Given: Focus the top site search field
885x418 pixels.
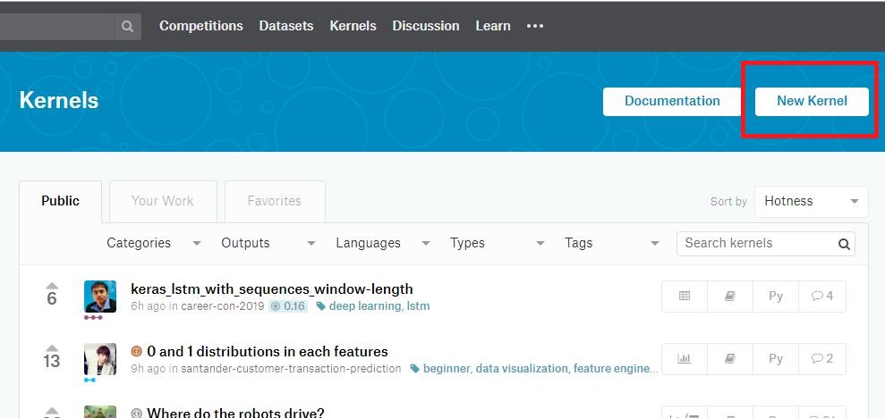Looking at the screenshot, I should click(56, 27).
